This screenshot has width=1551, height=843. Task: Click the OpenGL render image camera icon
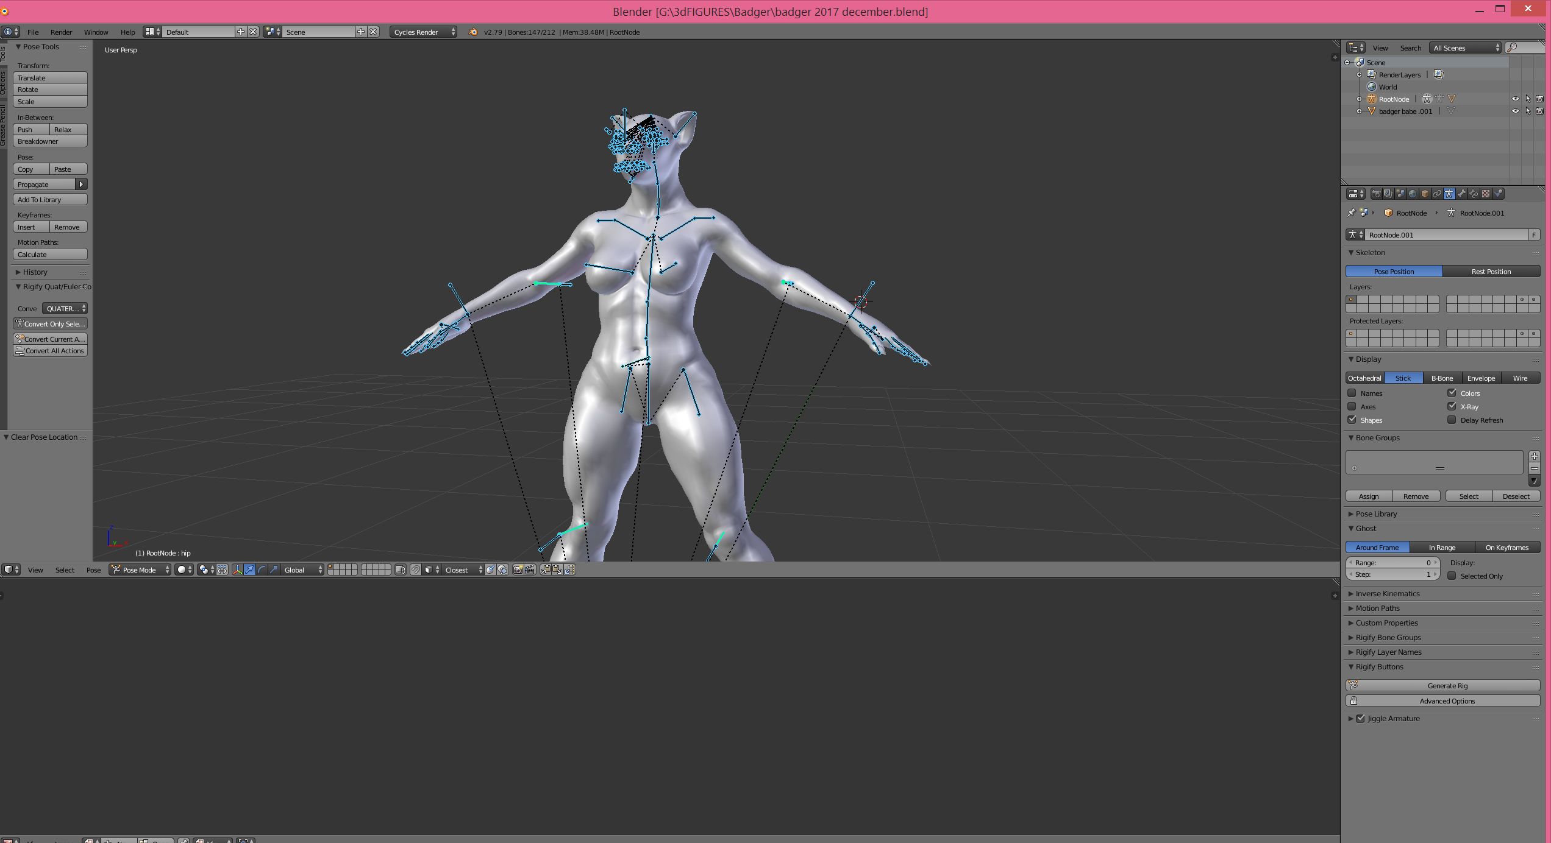pyautogui.click(x=518, y=570)
